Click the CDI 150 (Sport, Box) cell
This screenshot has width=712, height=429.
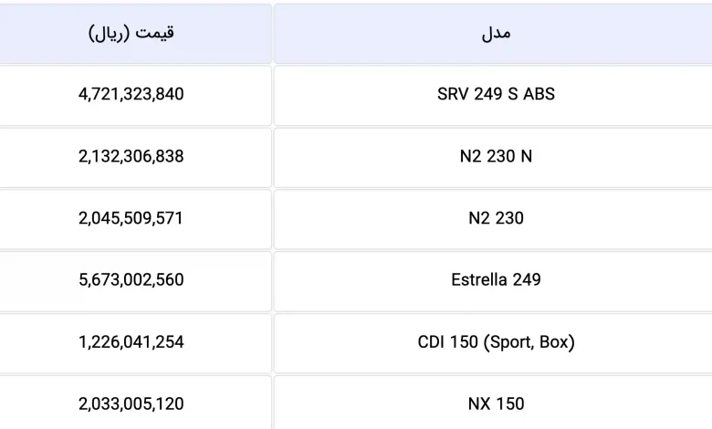pos(493,343)
